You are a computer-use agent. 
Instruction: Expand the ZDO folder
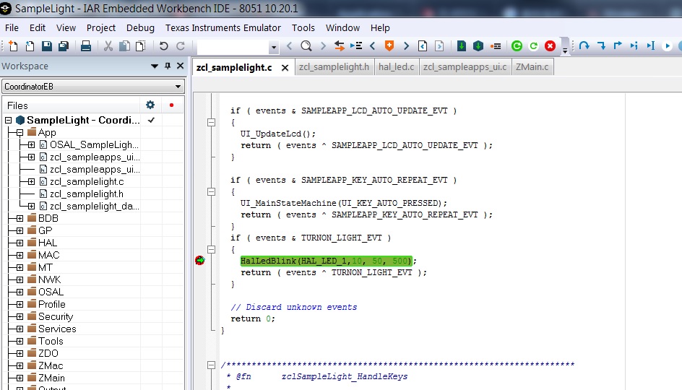pyautogui.click(x=20, y=353)
